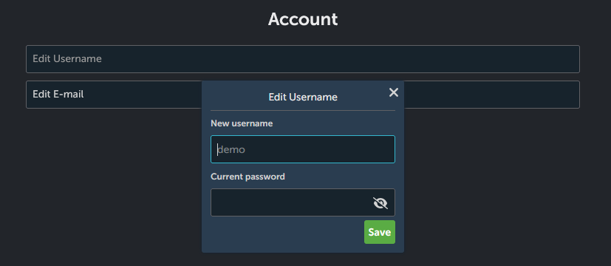The width and height of the screenshot is (611, 266).
Task: Click the Account page heading
Action: coord(303,19)
